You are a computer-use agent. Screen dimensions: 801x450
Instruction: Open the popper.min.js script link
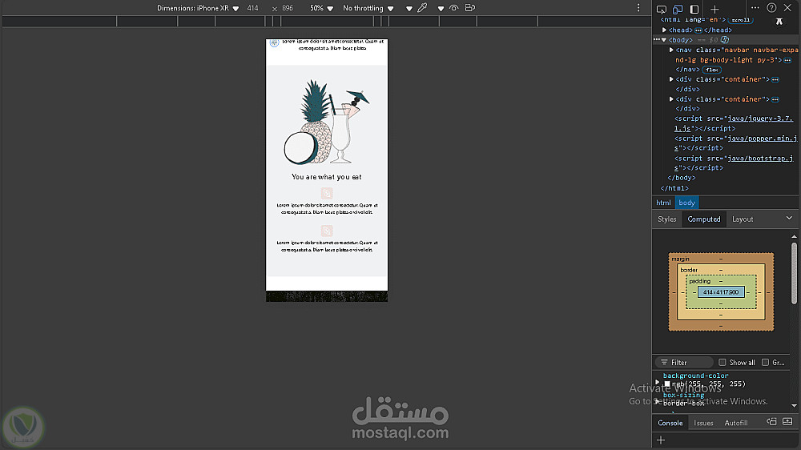coord(735,143)
